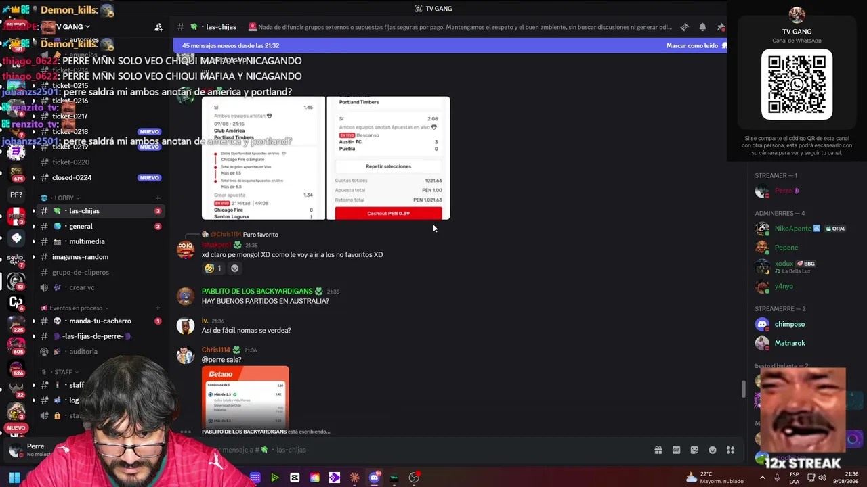This screenshot has height=487, width=867.
Task: Open Matnarok in member list
Action: 799,343
